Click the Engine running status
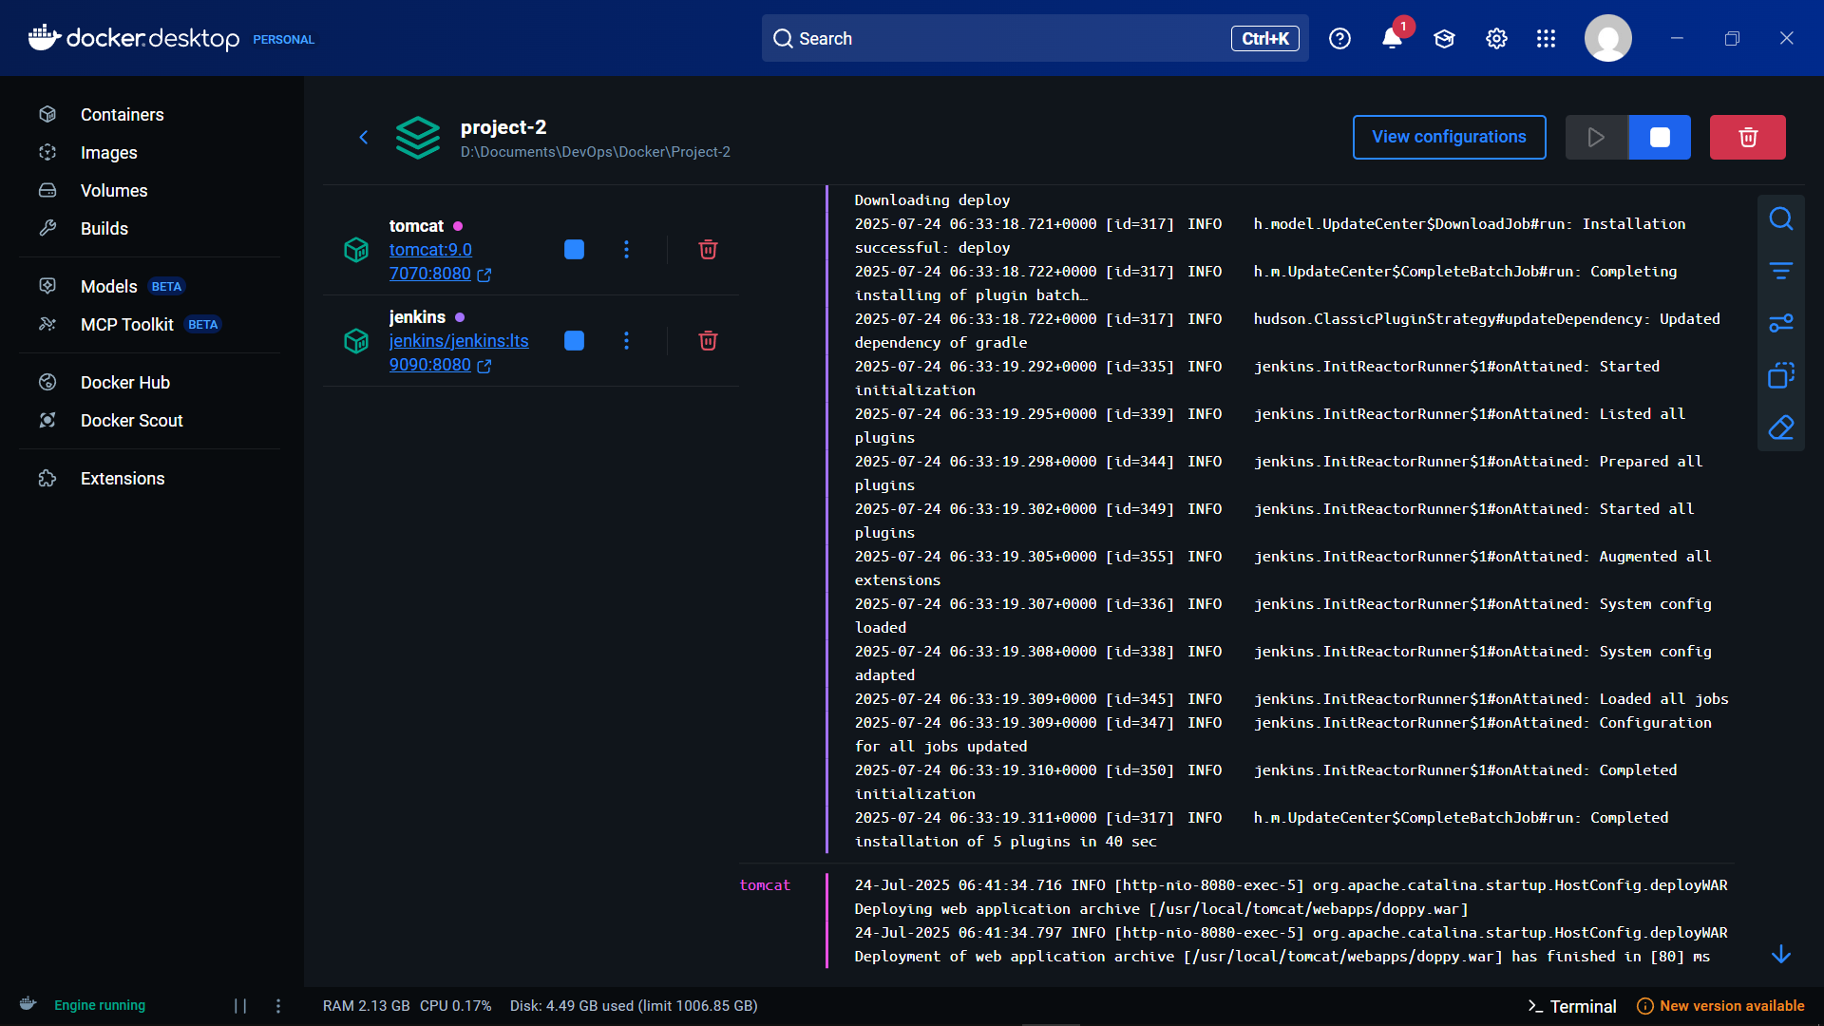This screenshot has width=1824, height=1026. [100, 1006]
